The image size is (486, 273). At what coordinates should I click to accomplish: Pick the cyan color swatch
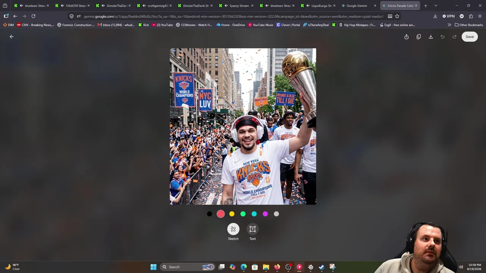click(x=254, y=214)
